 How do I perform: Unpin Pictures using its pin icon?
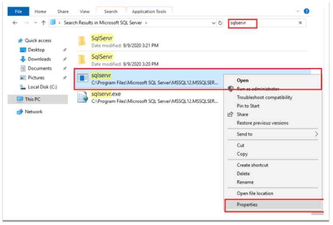(65, 78)
